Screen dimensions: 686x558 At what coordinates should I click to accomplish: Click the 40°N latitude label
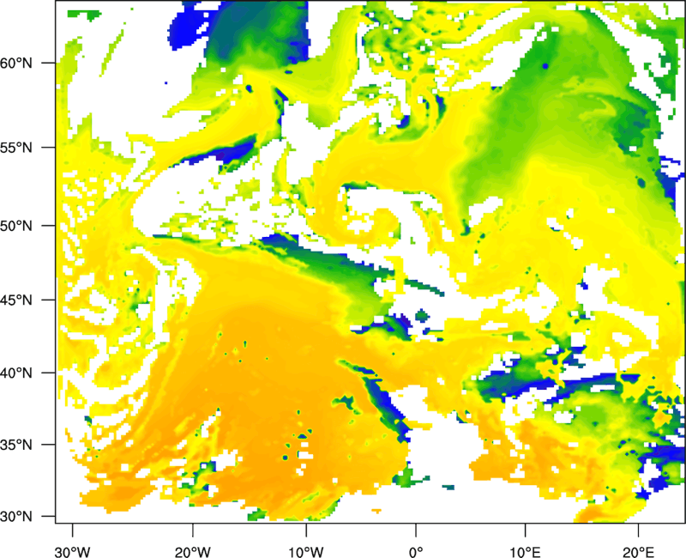click(16, 373)
